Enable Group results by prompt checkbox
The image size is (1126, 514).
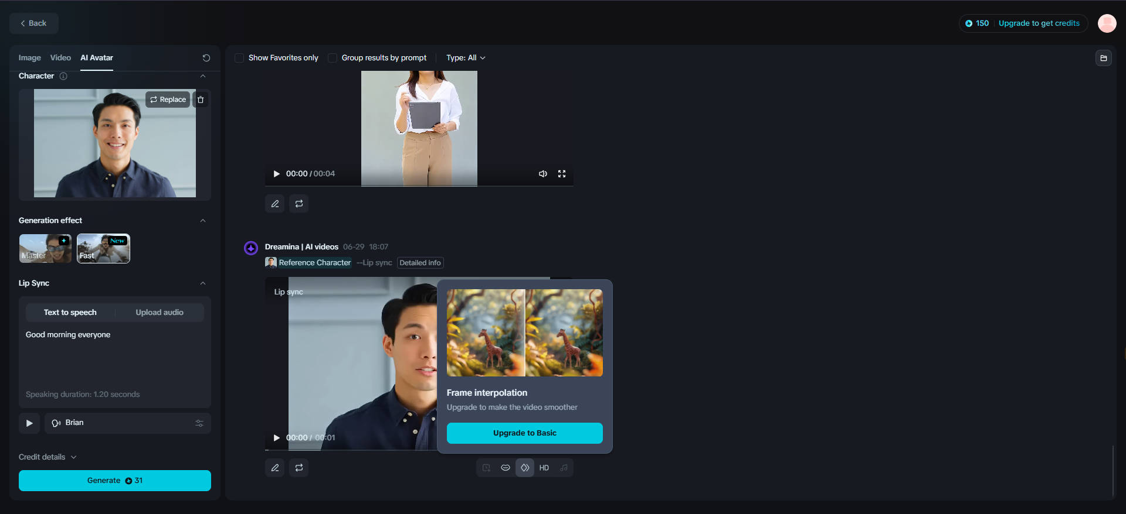tap(333, 58)
